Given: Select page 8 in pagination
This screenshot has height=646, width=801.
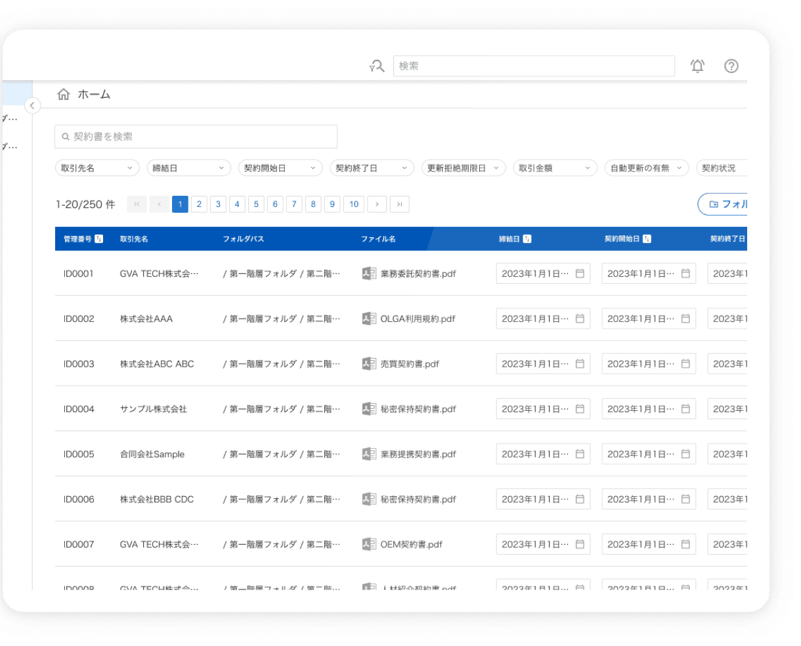Looking at the screenshot, I should click(x=313, y=204).
